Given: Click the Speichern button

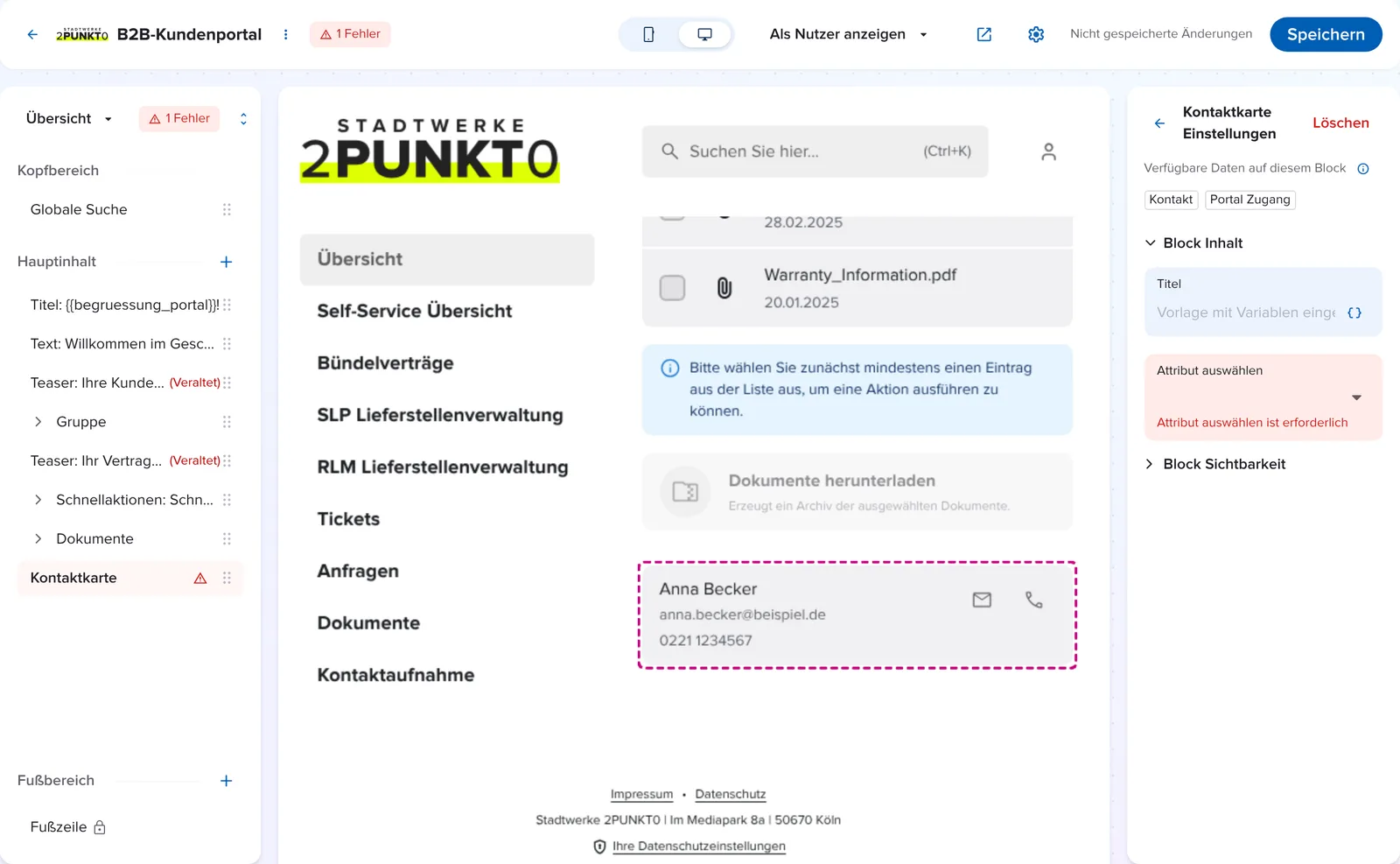Looking at the screenshot, I should tap(1326, 34).
